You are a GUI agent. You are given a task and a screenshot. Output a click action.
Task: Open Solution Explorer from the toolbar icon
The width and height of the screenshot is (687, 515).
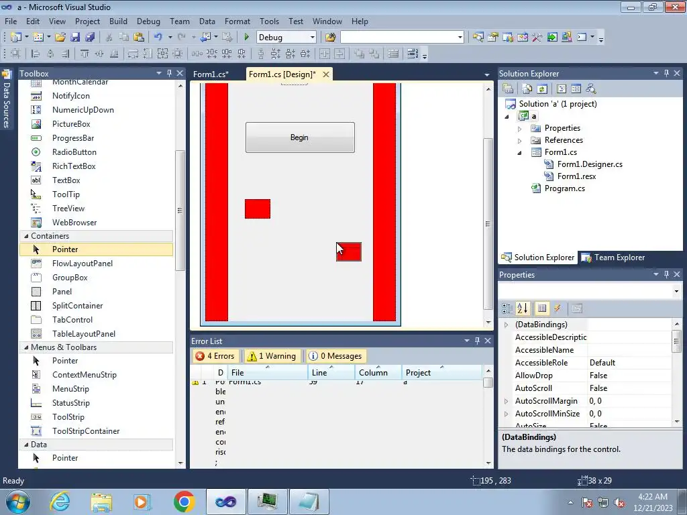click(478, 38)
